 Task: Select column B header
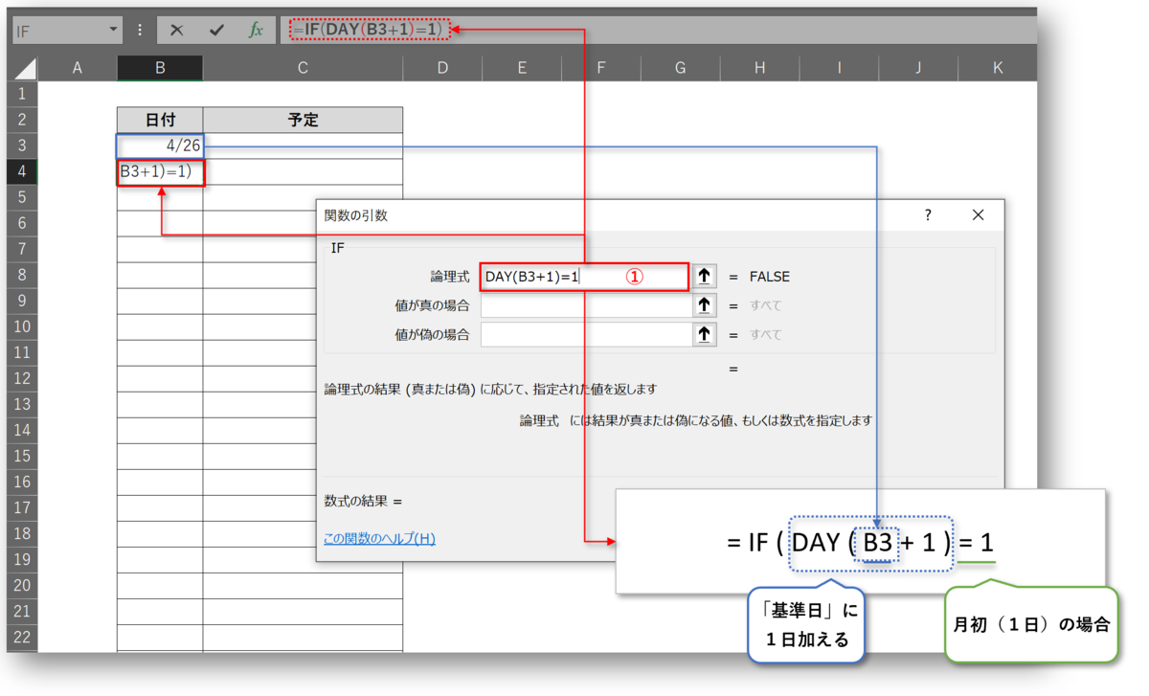(160, 67)
